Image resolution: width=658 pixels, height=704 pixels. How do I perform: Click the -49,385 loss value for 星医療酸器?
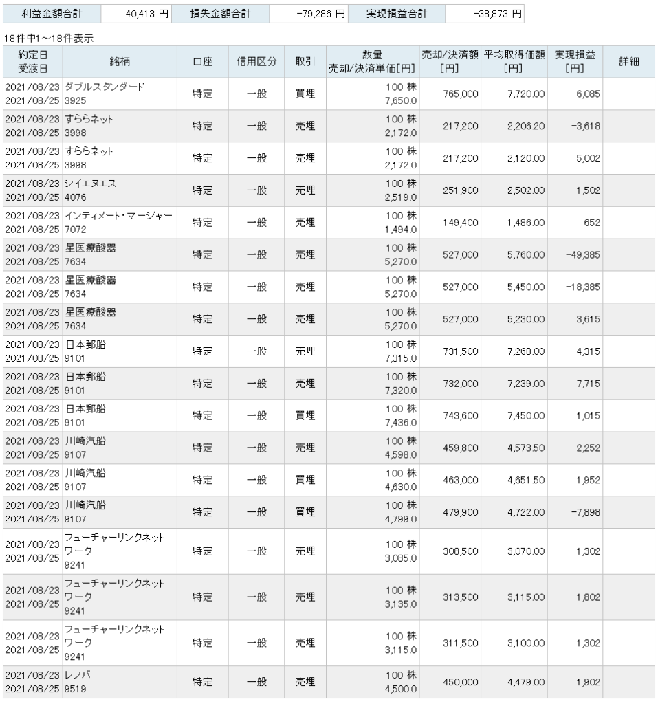582,254
